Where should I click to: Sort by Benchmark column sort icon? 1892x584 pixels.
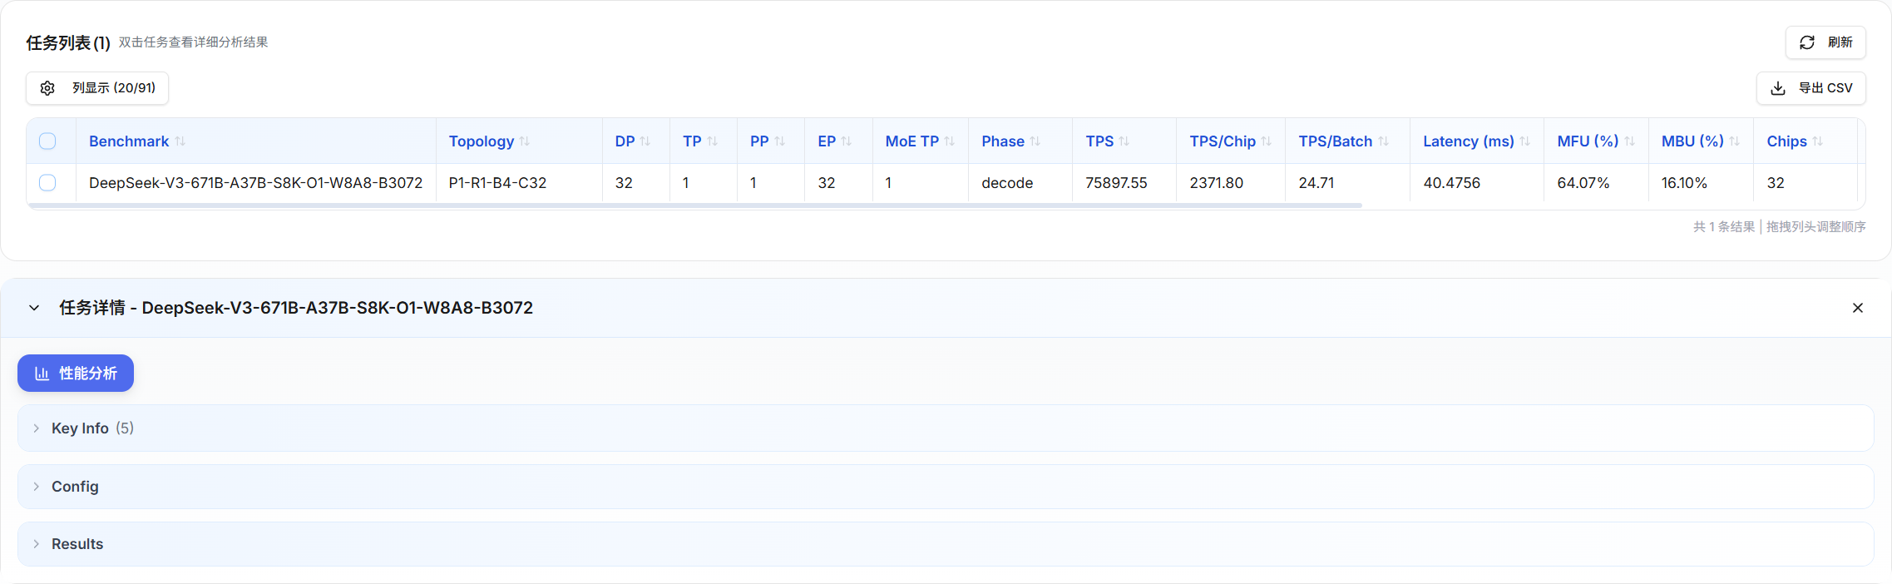click(180, 141)
